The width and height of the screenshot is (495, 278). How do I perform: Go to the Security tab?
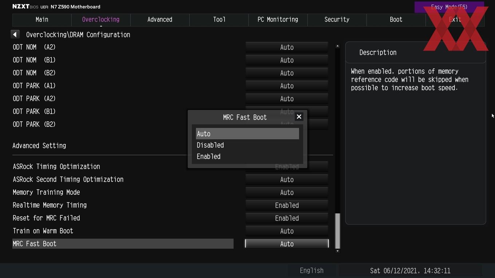(337, 20)
